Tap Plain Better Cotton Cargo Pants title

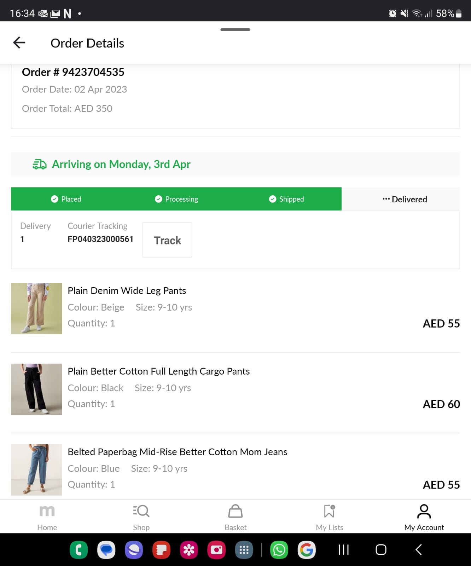[158, 371]
